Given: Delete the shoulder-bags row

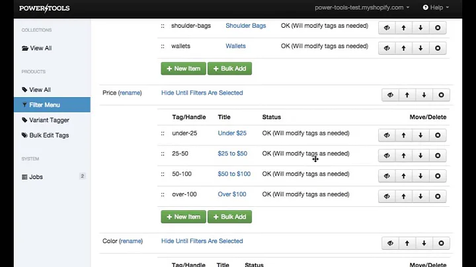Looking at the screenshot, I should tap(438, 28).
